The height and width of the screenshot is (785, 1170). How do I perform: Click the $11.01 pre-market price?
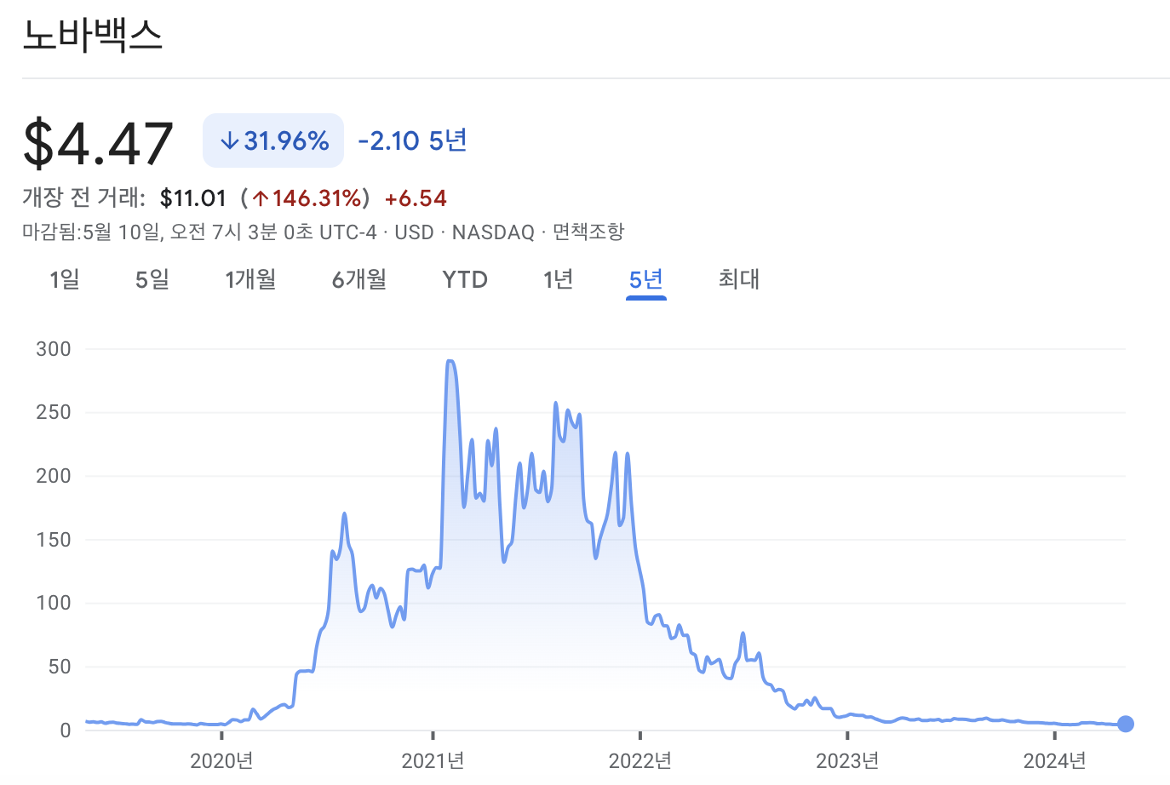pos(192,197)
